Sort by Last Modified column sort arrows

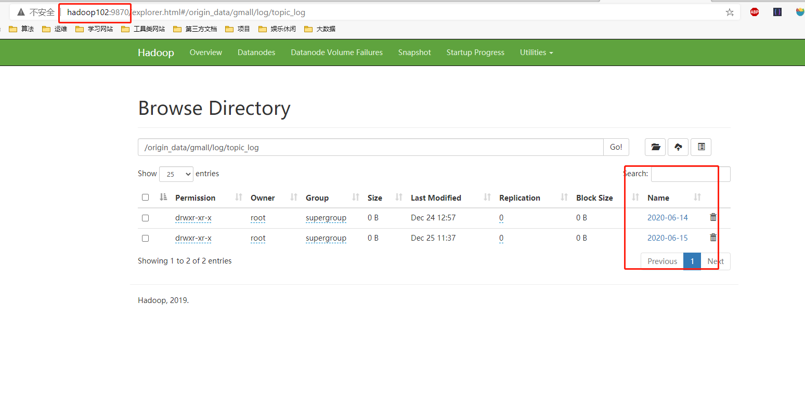point(487,197)
